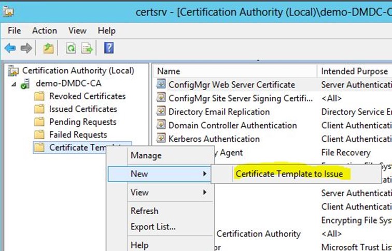Select Pending Requests in the tree
The width and height of the screenshot is (392, 251).
click(83, 122)
